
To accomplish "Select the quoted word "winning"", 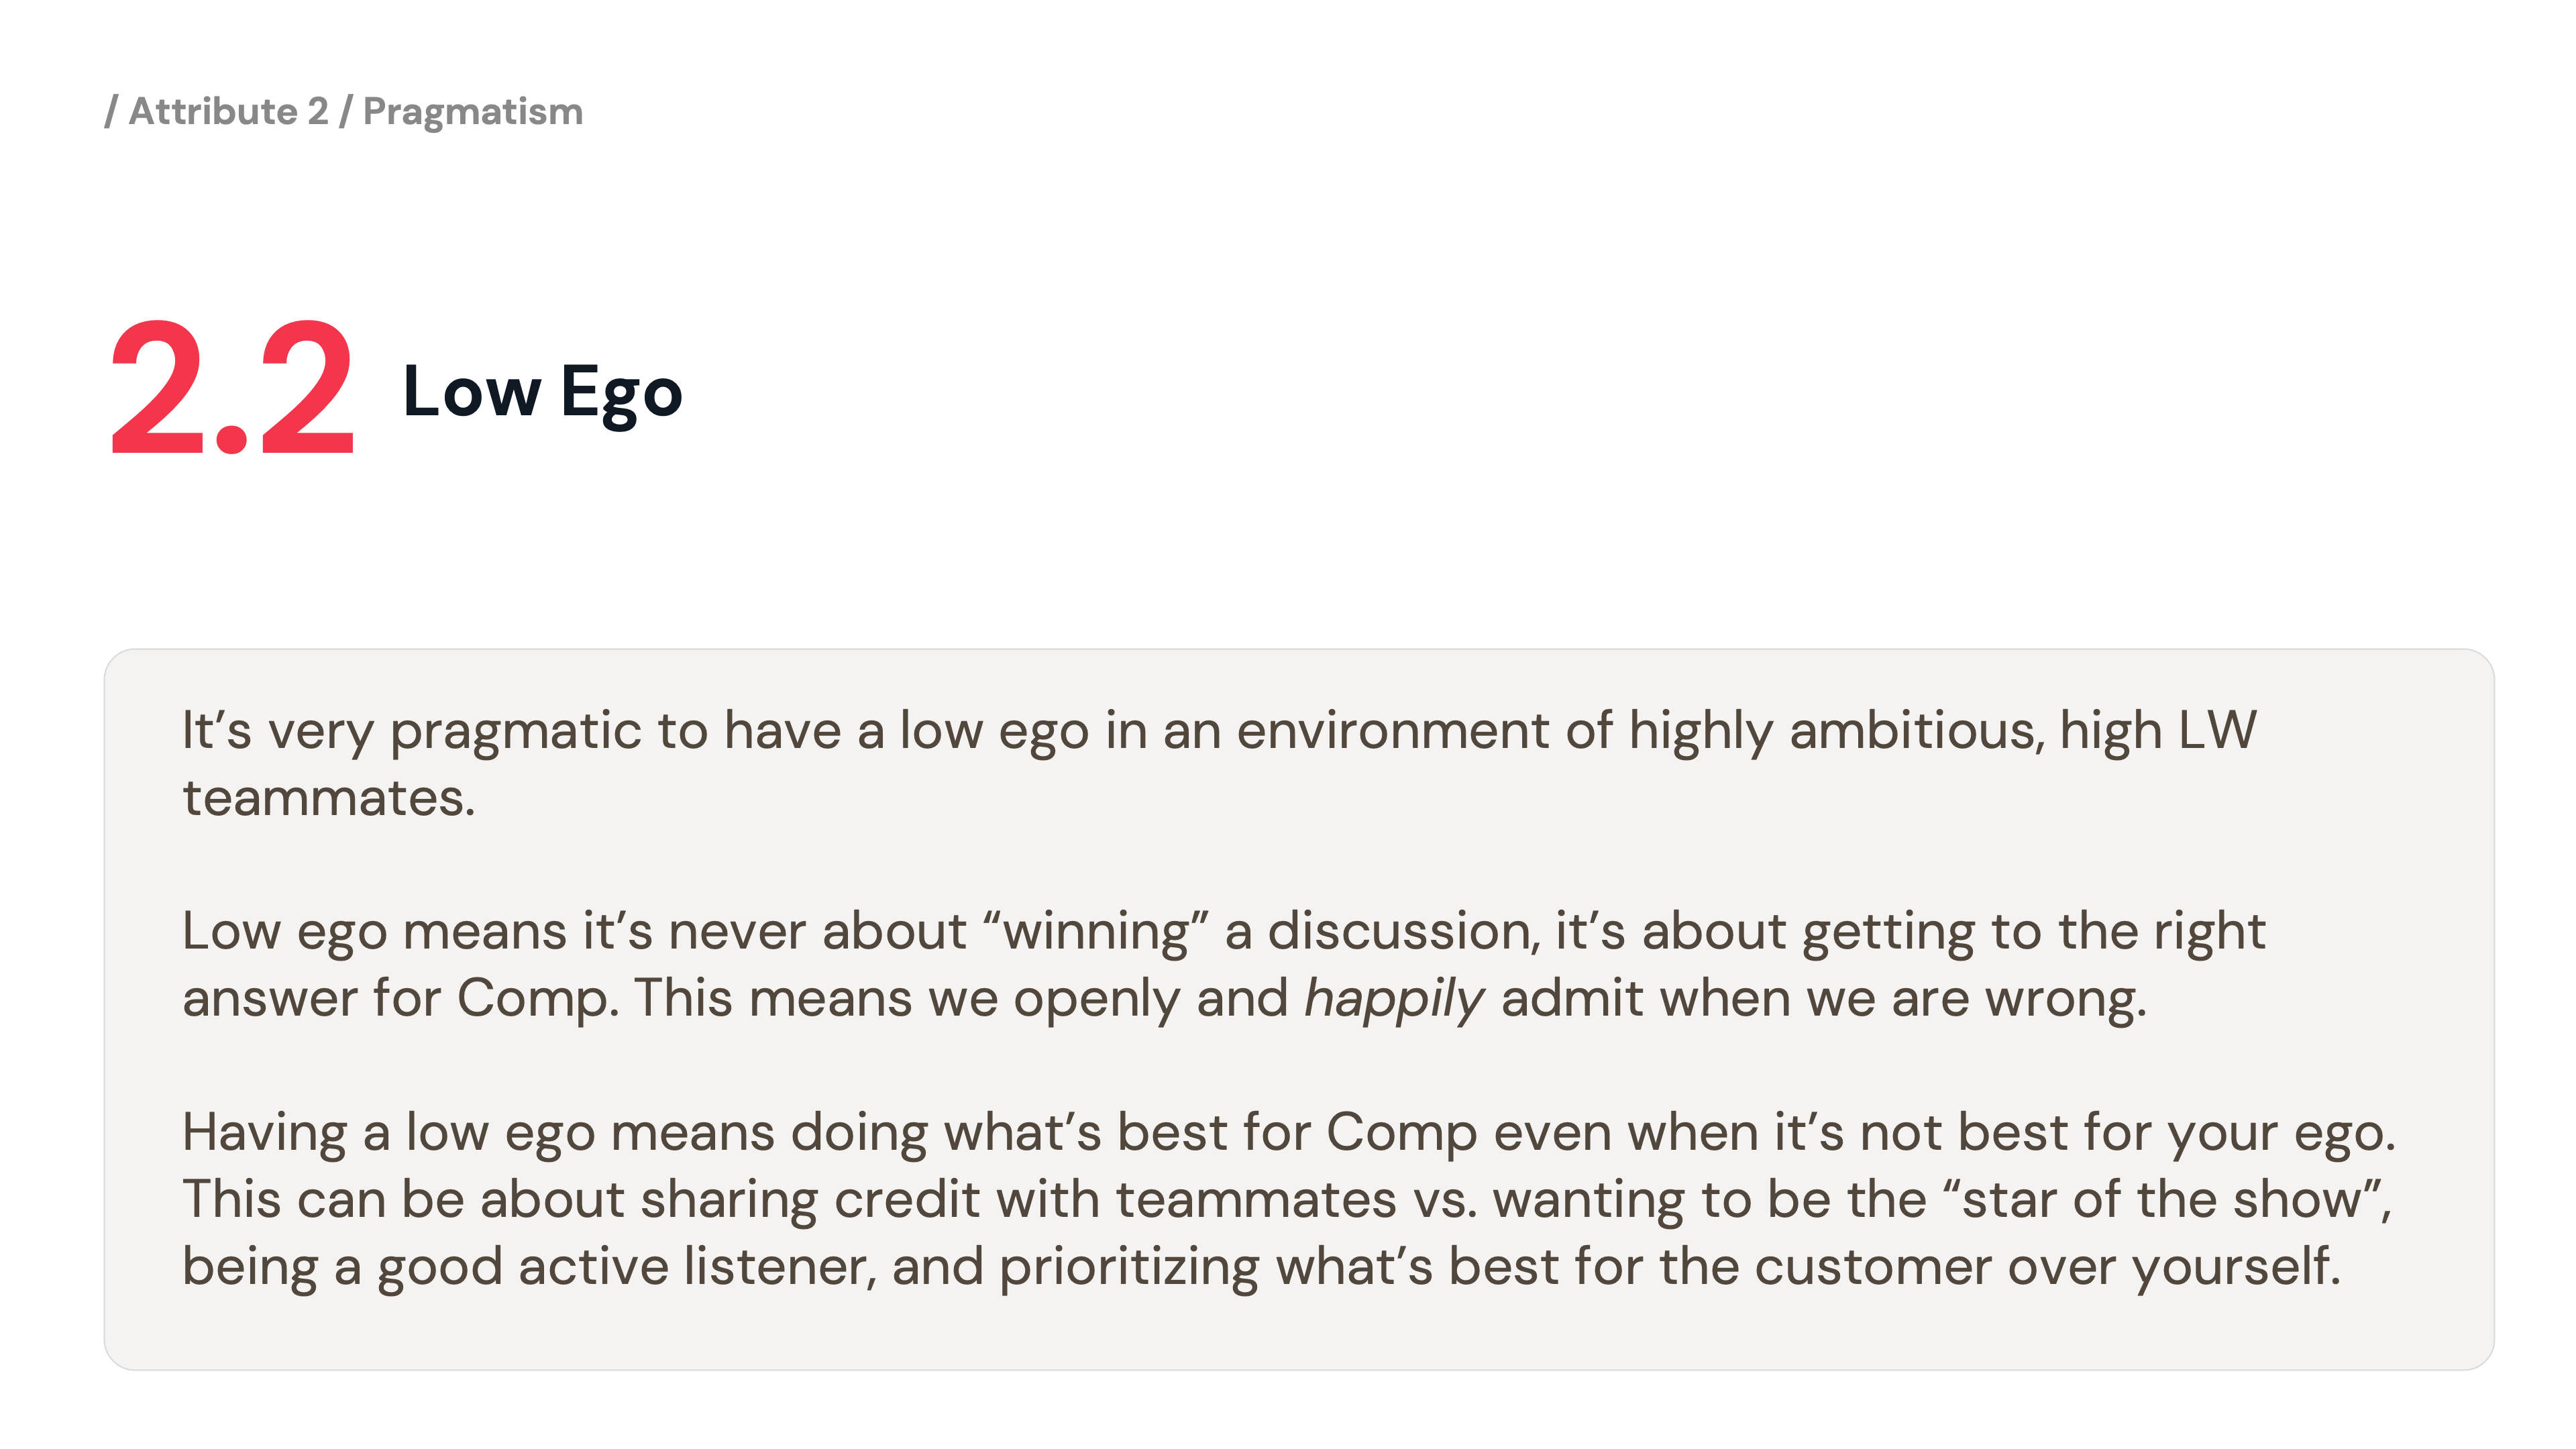I will [x=1095, y=932].
